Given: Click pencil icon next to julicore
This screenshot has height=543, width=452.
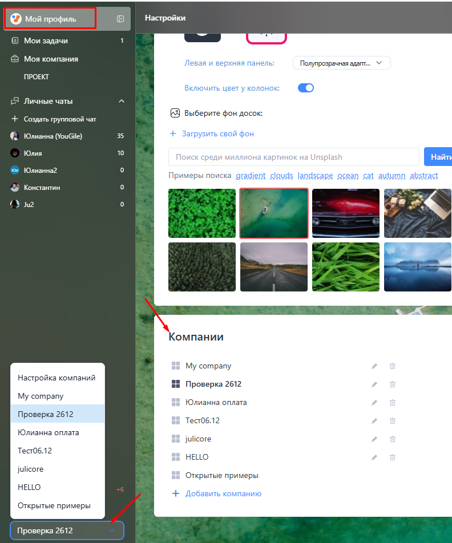Looking at the screenshot, I should [374, 439].
